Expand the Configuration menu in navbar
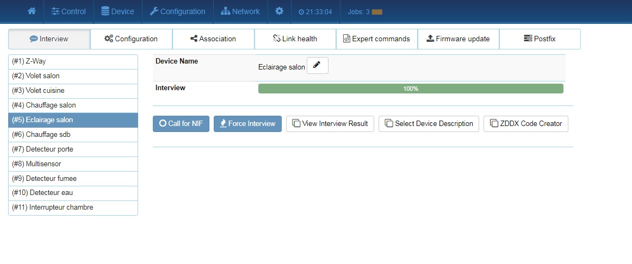 coord(177,11)
